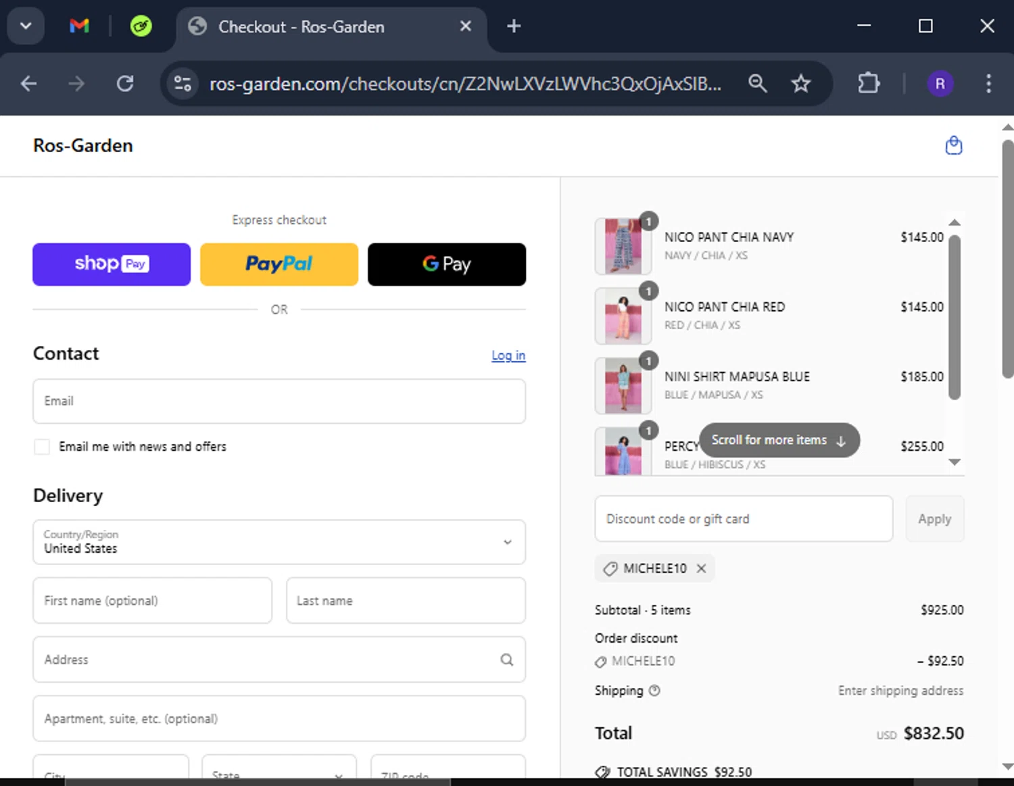The width and height of the screenshot is (1014, 786).
Task: Click the Ros-Garden store name
Action: (83, 146)
